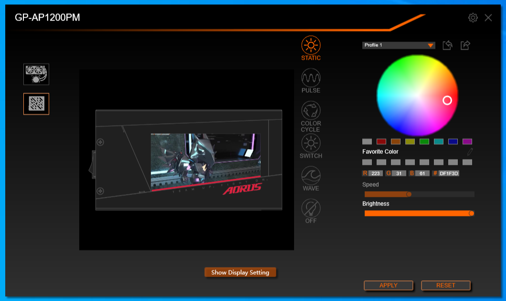Pick the red preset color swatch
The width and height of the screenshot is (506, 301).
(x=381, y=141)
